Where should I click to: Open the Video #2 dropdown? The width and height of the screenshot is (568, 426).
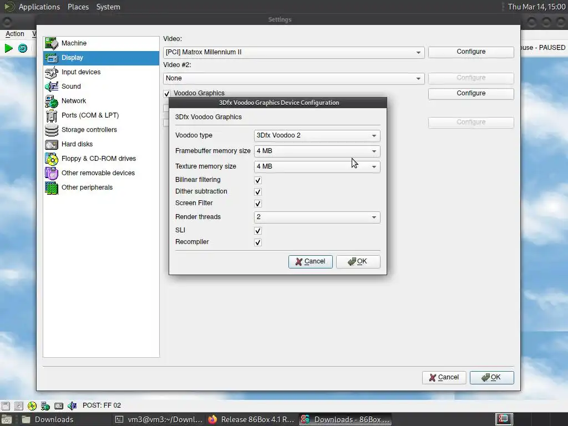point(294,78)
